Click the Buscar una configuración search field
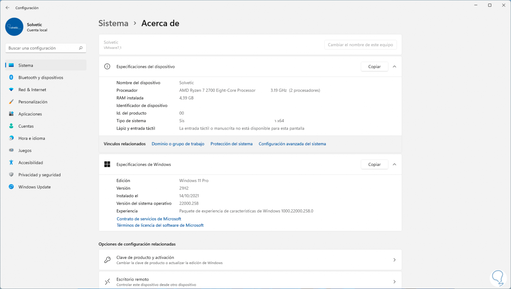 click(x=42, y=48)
